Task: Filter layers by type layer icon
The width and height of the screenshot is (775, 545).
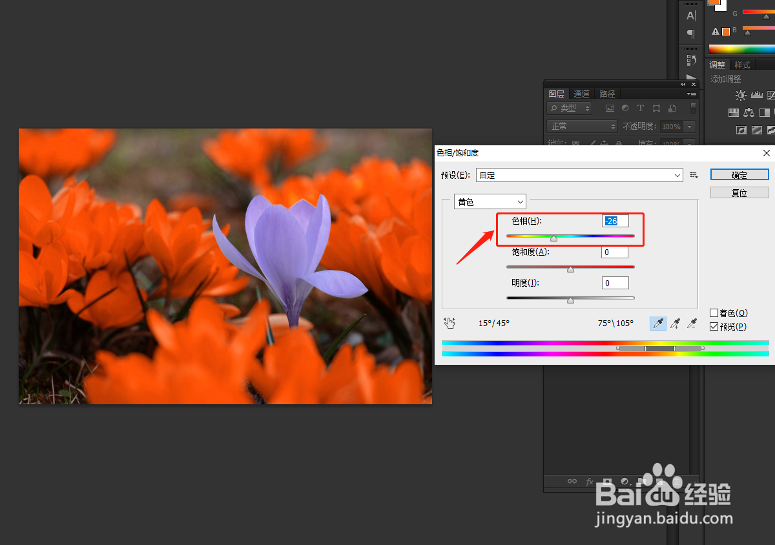Action: (x=641, y=108)
